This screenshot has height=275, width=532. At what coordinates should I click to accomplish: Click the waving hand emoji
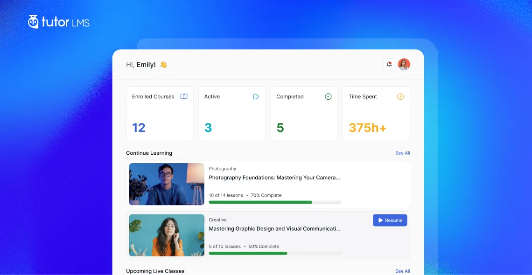163,64
